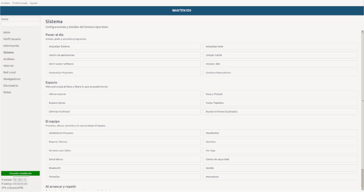Open Pantallas settings button
This screenshot has height=192, width=364.
tap(123, 177)
